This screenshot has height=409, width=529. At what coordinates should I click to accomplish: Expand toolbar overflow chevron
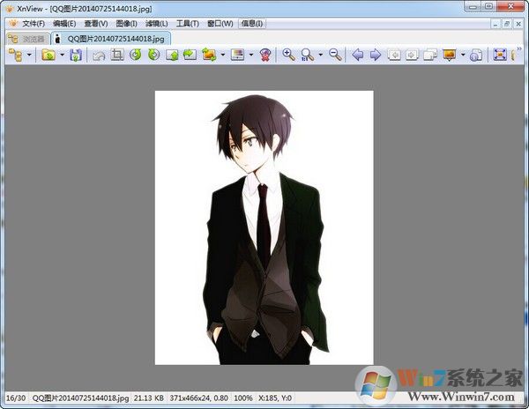point(519,49)
